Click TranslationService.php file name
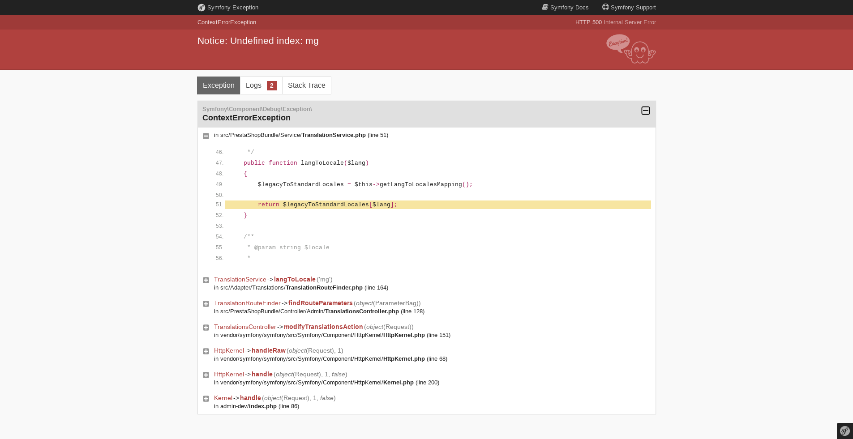Image resolution: width=853 pixels, height=439 pixels. pyautogui.click(x=334, y=135)
